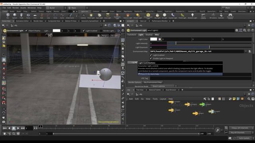
Task: Toggle Object Display checkbox in viewport bar
Action: [x=26, y=31]
